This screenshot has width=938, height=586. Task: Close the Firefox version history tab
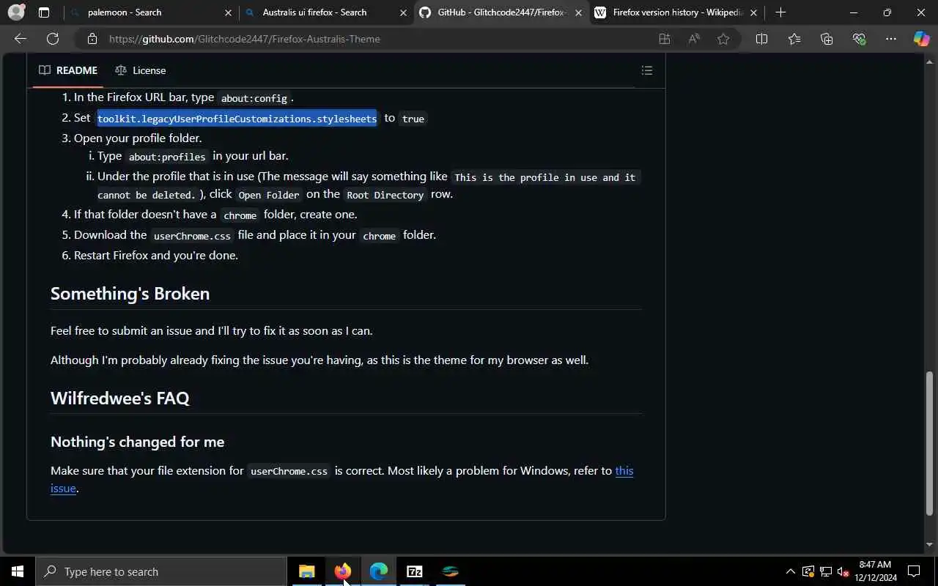753,12
